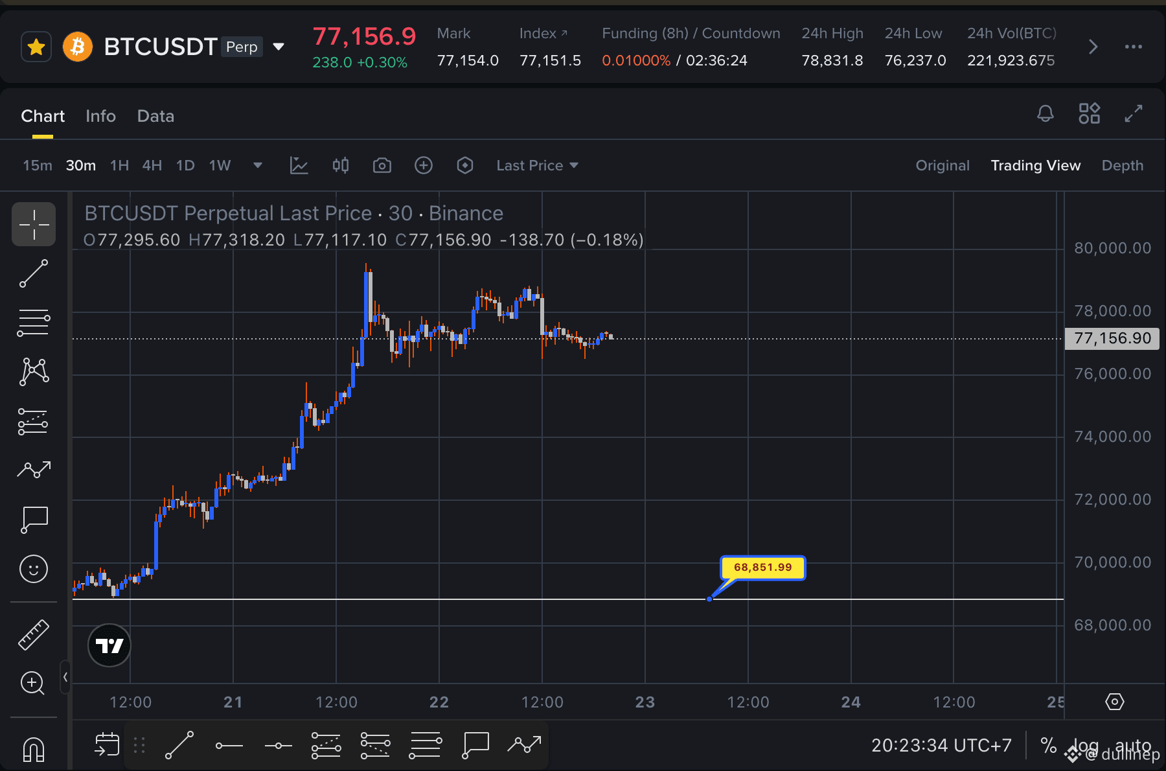Expand the next ticker stats arrow
The image size is (1166, 771).
pos(1093,47)
